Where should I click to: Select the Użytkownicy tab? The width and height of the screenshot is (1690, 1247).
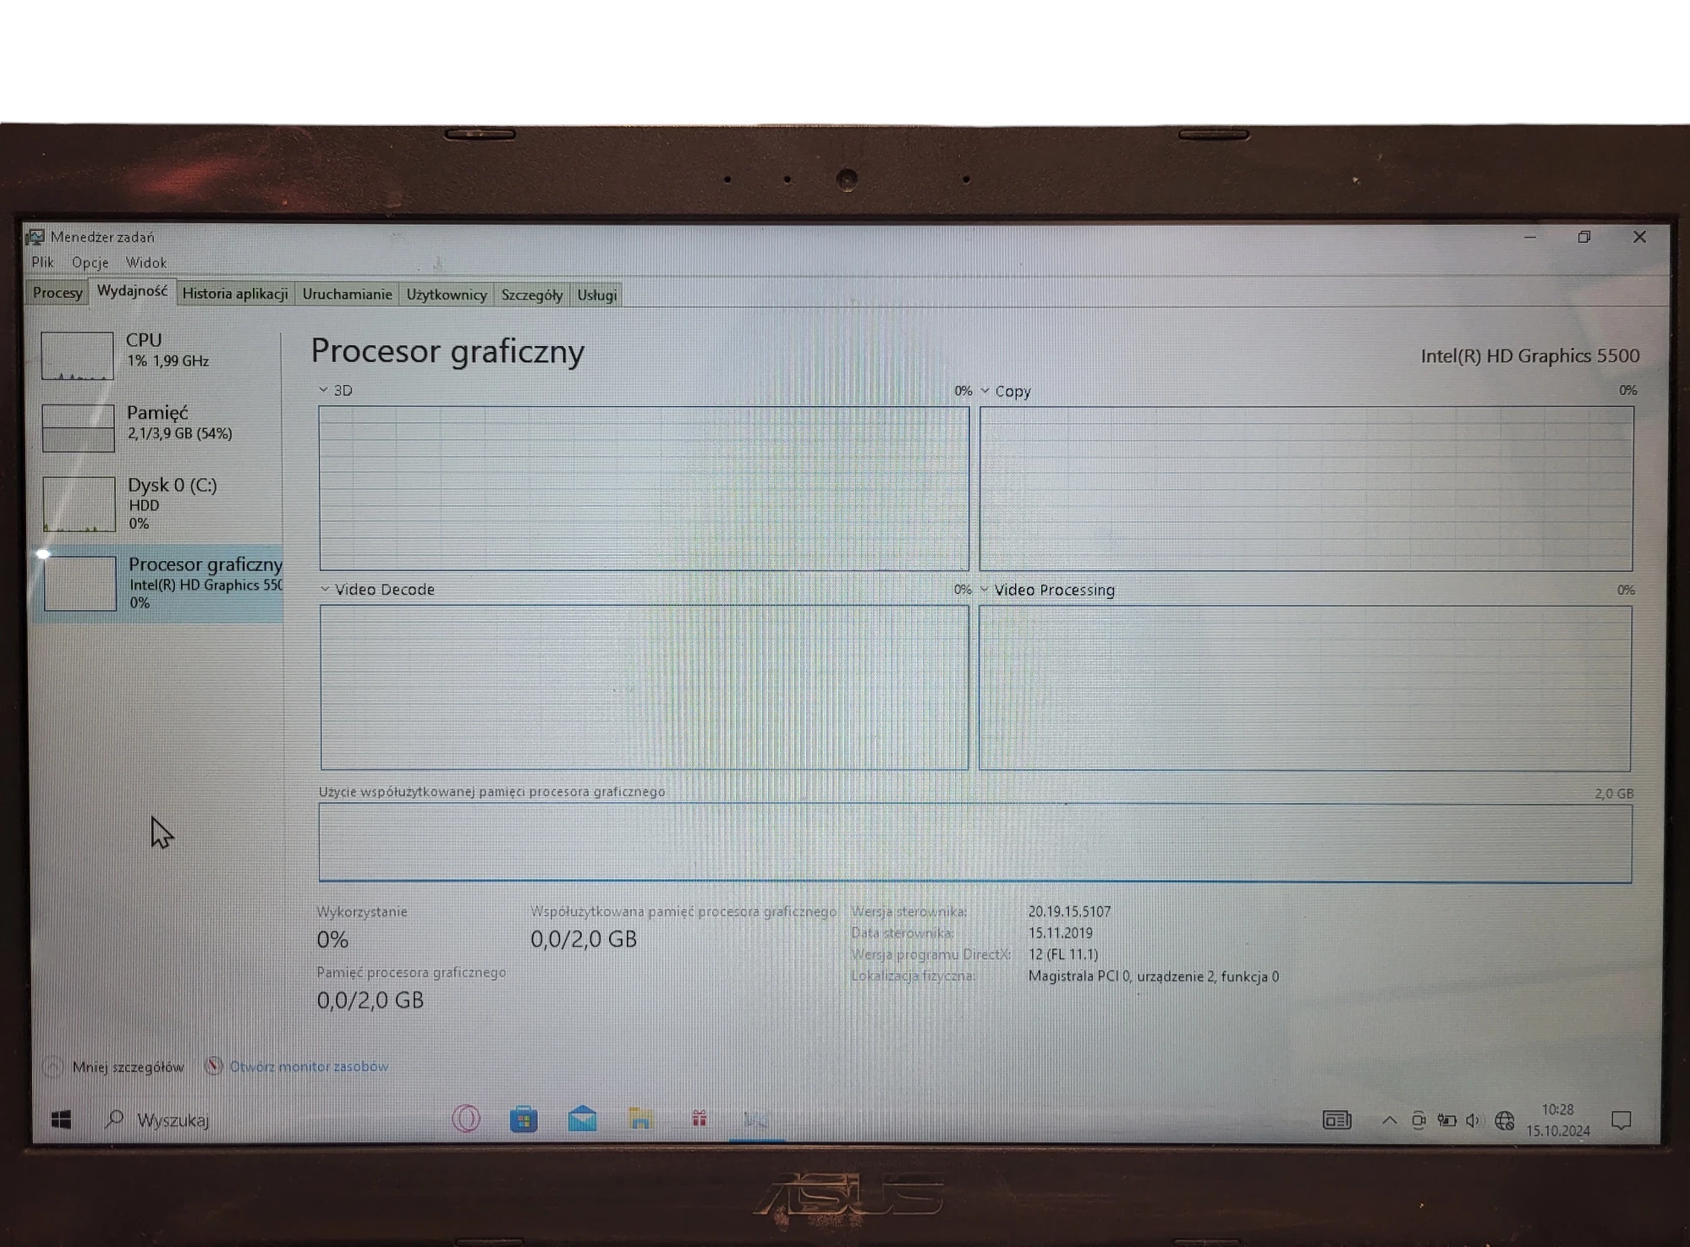[x=447, y=294]
